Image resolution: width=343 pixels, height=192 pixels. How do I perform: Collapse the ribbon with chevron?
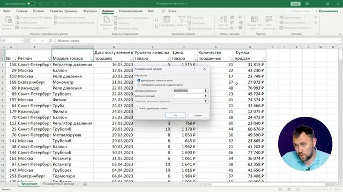click(x=340, y=34)
